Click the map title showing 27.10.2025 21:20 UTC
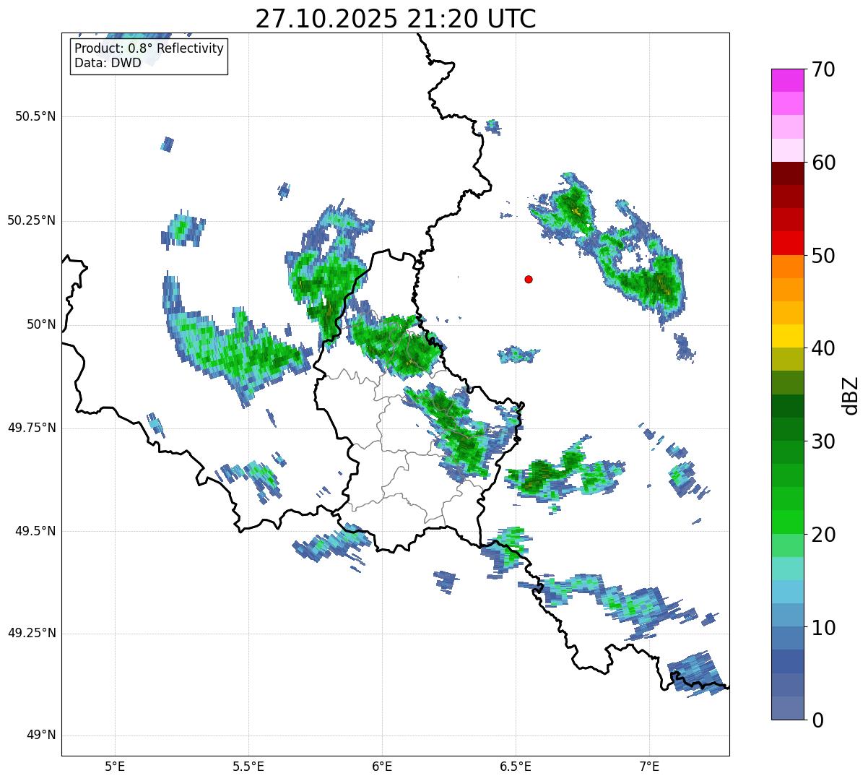Image resolution: width=868 pixels, height=781 pixels. tap(395, 19)
